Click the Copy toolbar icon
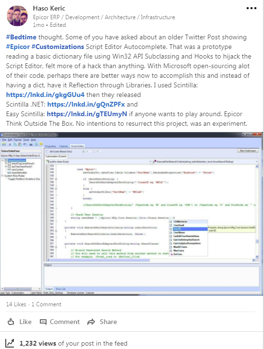Viewport: 264px width, 349px height. tap(15, 144)
